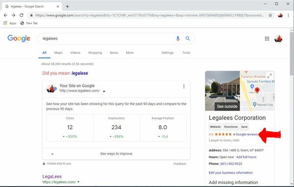This screenshot has height=187, width=294.
Task: Open the Your Site on Google card options
Action: pyautogui.click(x=184, y=86)
